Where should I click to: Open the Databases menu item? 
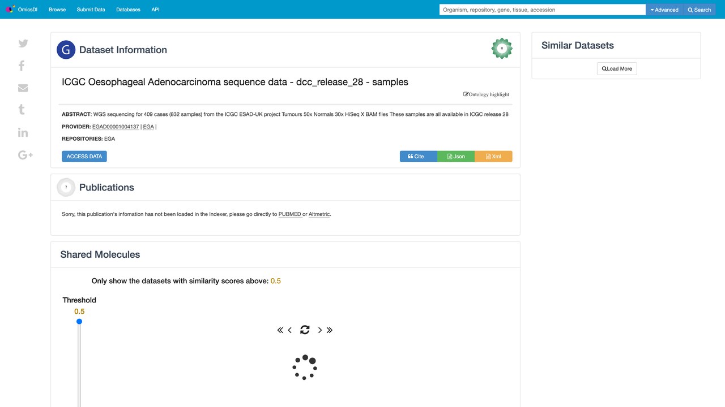128,10
